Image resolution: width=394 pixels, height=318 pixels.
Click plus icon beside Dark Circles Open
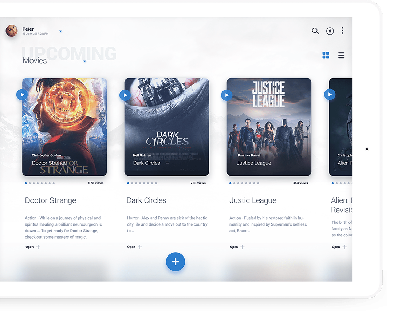point(140,247)
